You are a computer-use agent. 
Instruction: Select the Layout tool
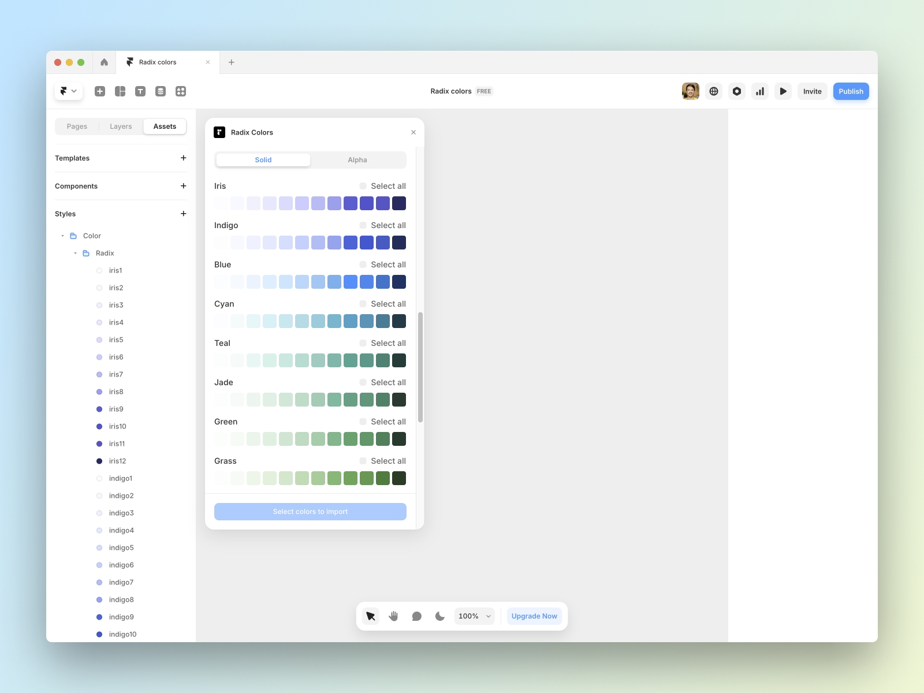coord(120,91)
